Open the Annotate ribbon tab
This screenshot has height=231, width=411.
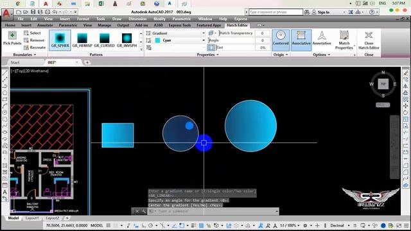click(45, 25)
